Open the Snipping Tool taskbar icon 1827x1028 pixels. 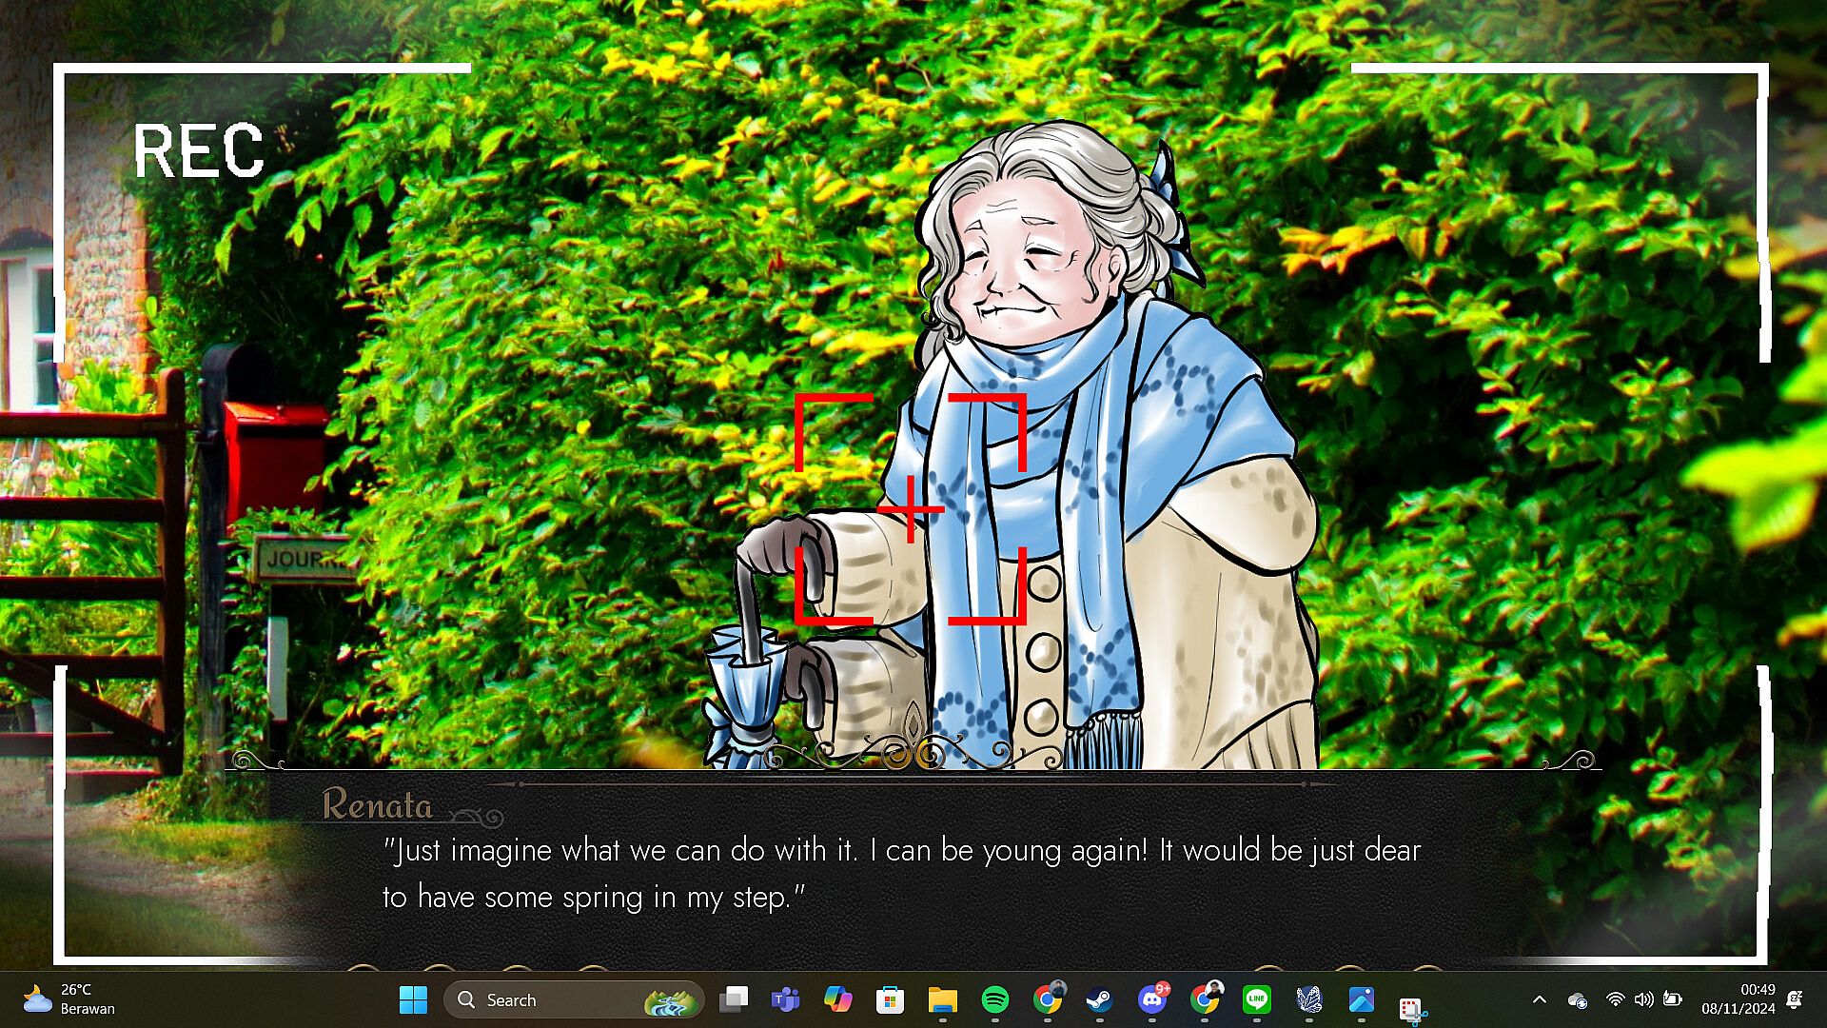pyautogui.click(x=1412, y=1007)
